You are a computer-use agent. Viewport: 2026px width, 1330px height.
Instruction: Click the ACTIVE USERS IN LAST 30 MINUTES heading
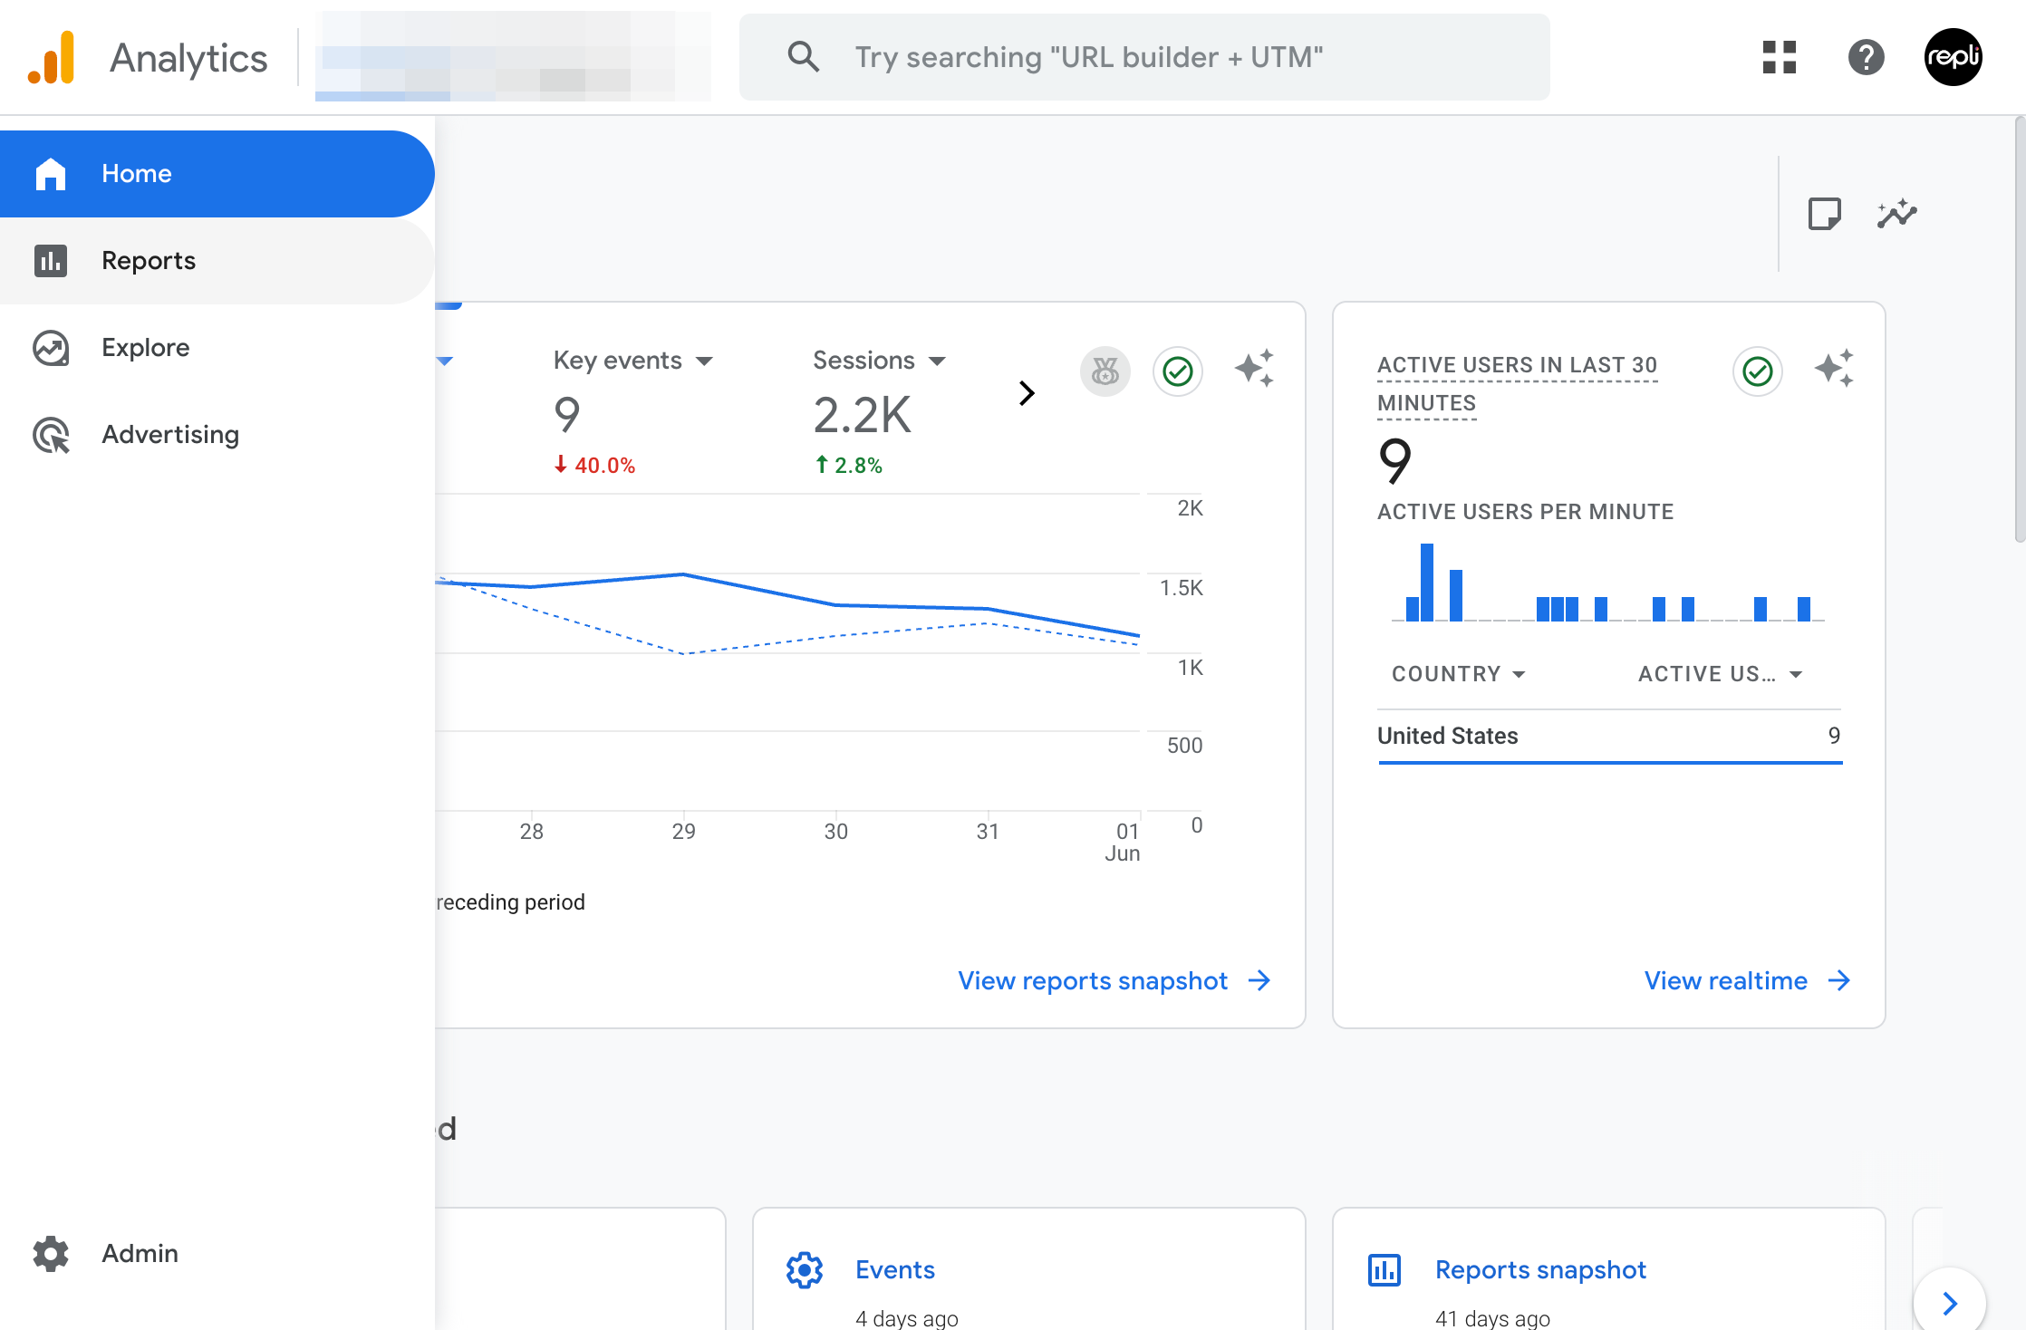coord(1518,384)
